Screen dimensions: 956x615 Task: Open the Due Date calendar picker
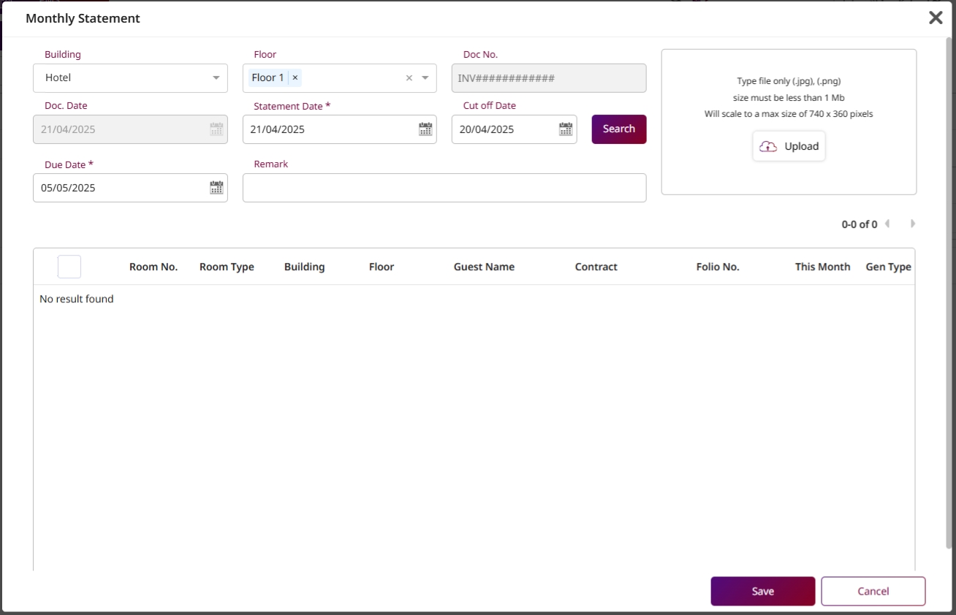pos(216,188)
